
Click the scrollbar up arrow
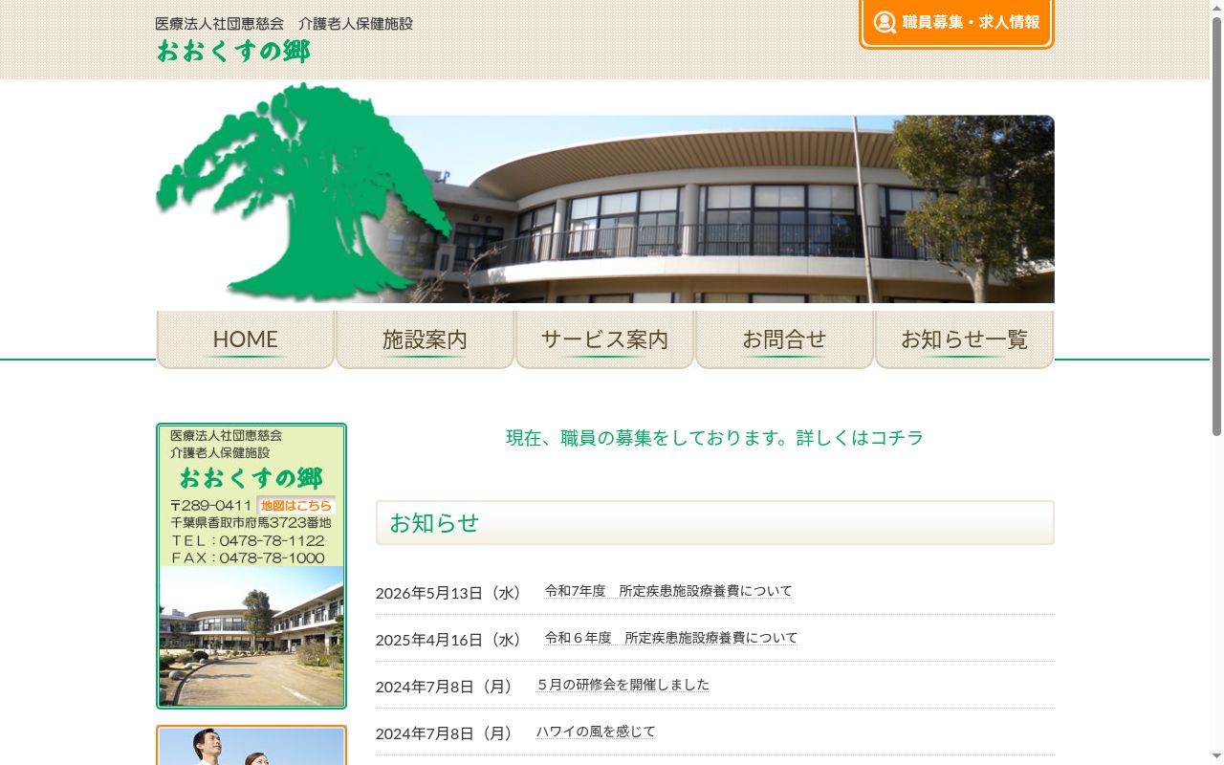1216,8
